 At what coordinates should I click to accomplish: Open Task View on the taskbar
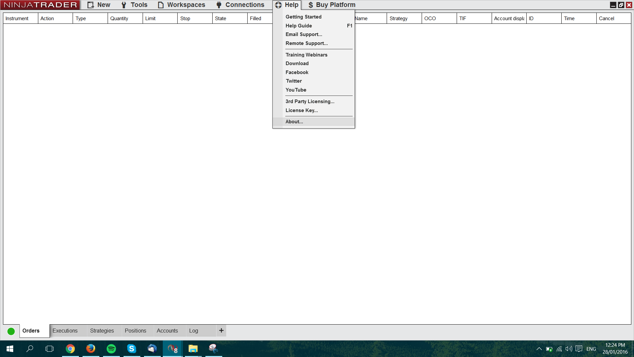point(50,349)
